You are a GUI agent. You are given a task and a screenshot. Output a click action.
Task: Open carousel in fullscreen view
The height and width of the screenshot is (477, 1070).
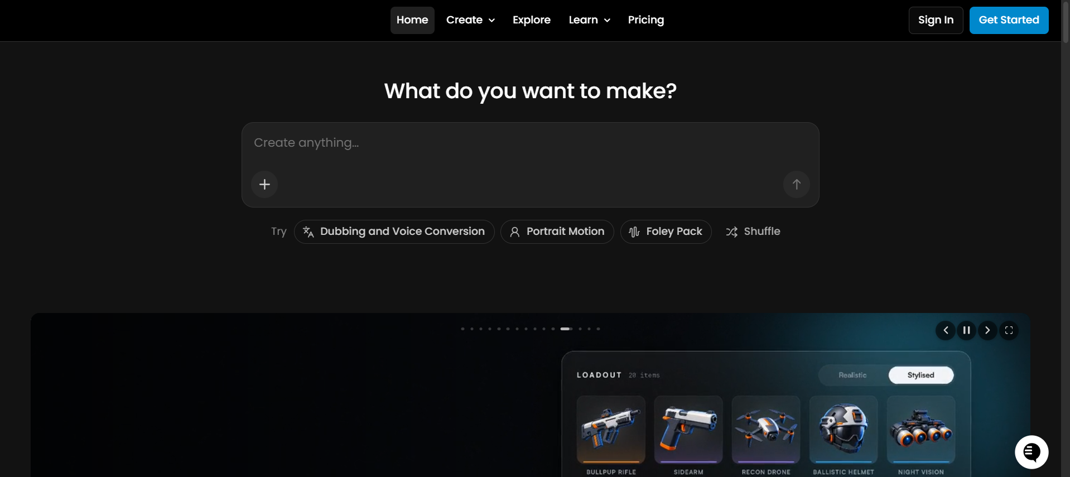click(1009, 330)
